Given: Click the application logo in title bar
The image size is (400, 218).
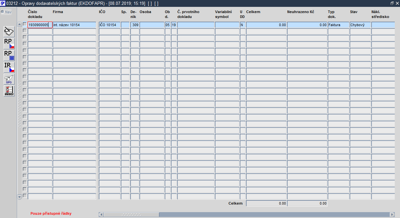Looking at the screenshot, I should [x=3, y=3].
